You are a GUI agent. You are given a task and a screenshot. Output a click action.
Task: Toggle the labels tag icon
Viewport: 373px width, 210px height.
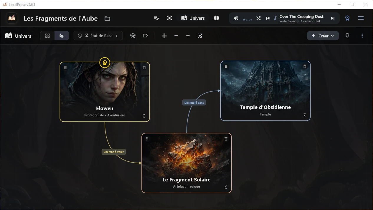pyautogui.click(x=145, y=36)
